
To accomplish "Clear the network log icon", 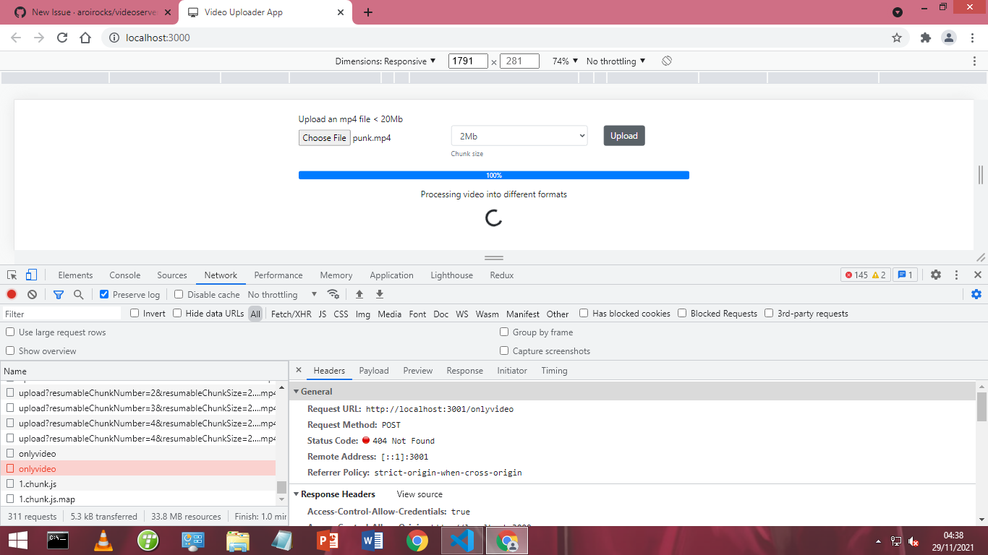I will (x=32, y=295).
